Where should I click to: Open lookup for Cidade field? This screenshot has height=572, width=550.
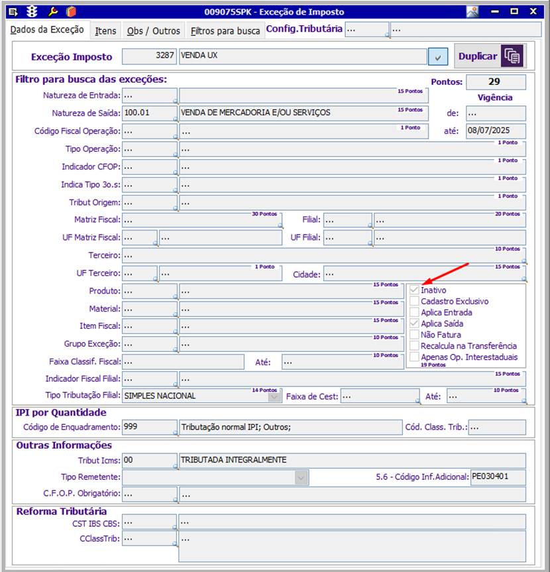point(524,279)
